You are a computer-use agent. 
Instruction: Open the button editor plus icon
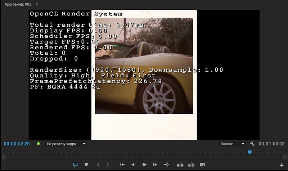click(x=282, y=165)
